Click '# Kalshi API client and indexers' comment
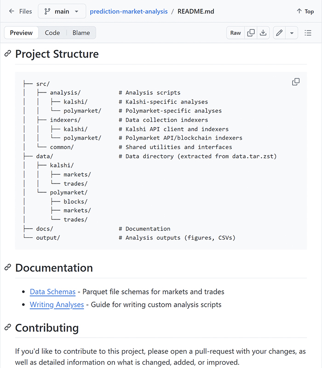Viewport: 322px width, 368px height. [x=174, y=129]
